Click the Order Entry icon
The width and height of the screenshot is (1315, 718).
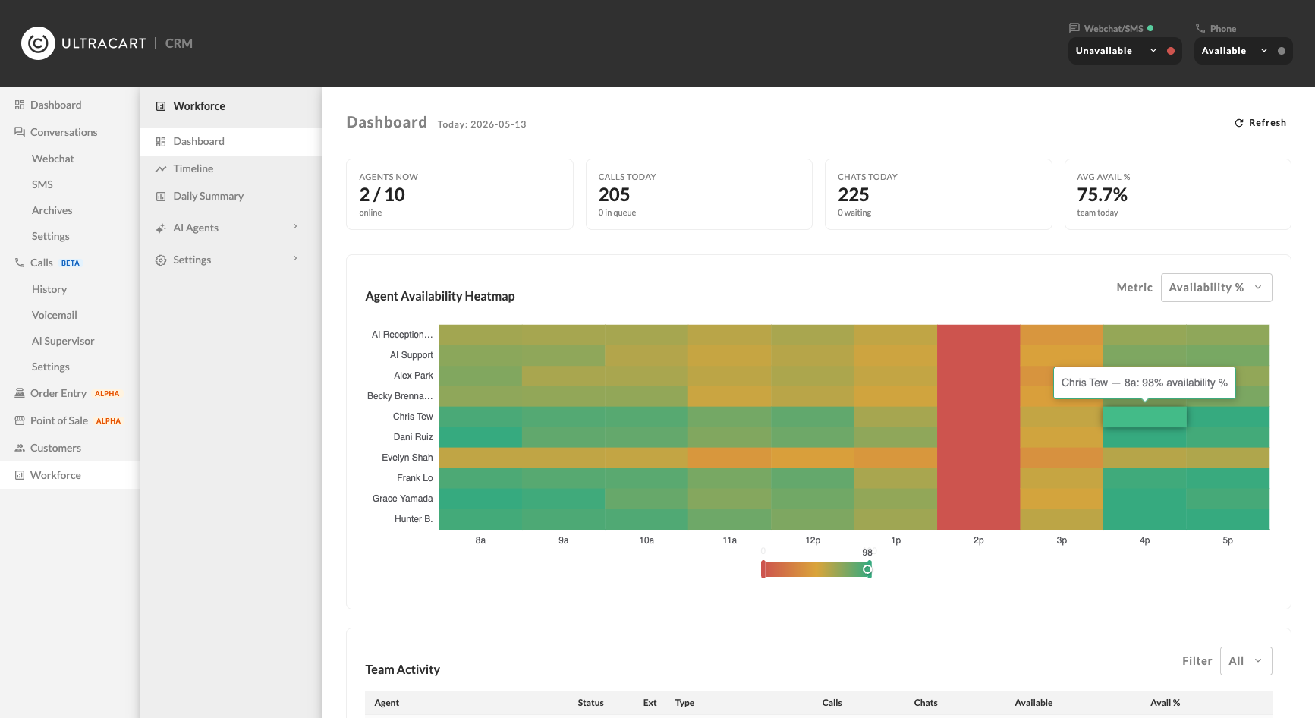[x=20, y=393]
